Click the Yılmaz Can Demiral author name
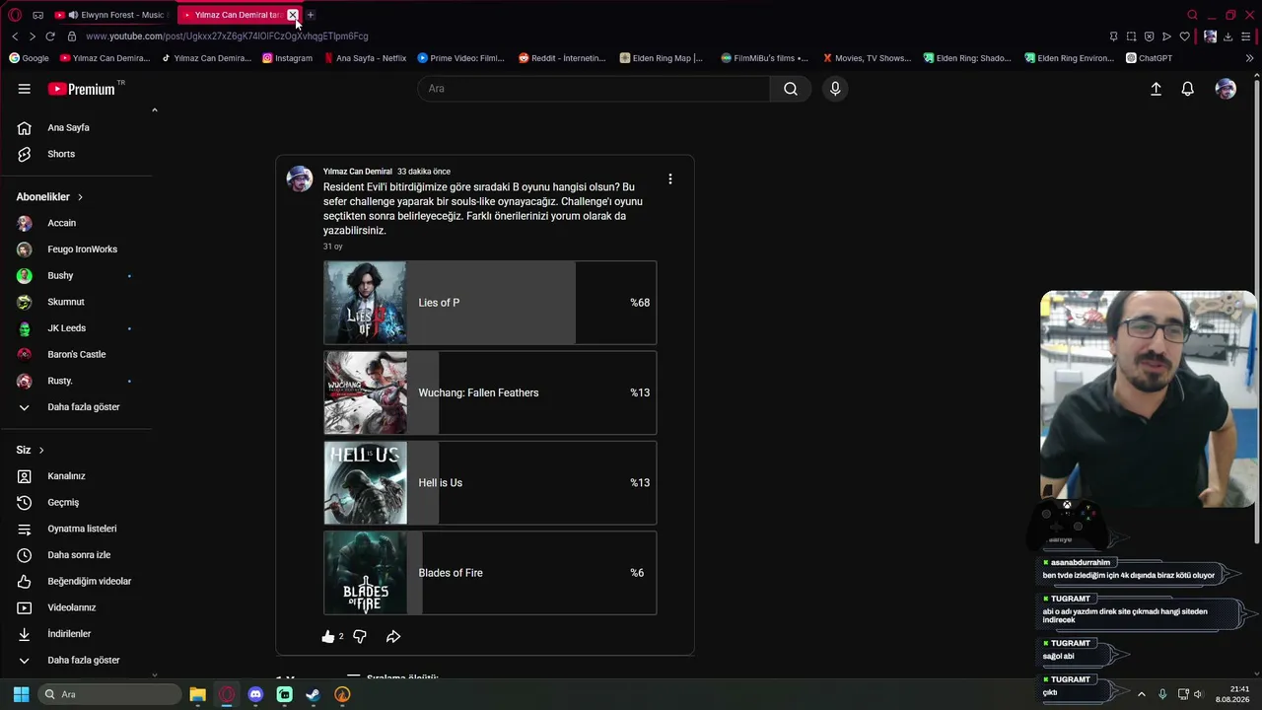 (358, 172)
